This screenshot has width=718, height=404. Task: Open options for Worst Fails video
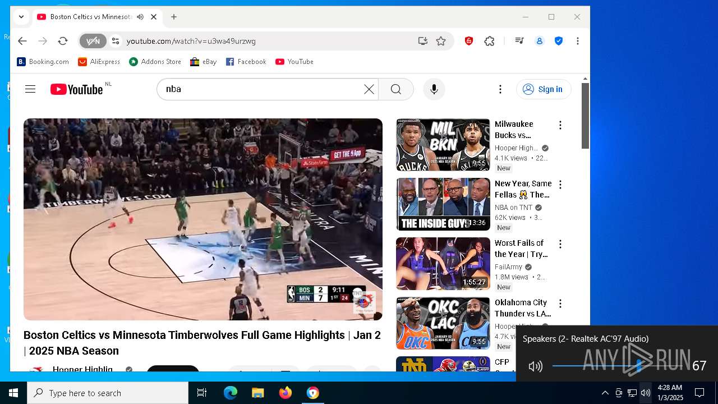[x=560, y=244]
